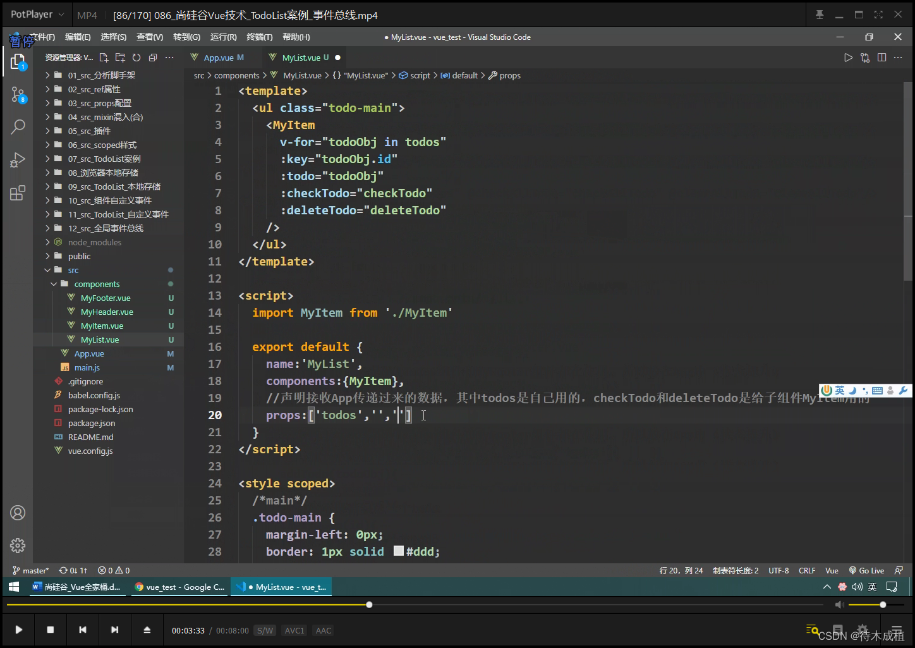Collapse all folders in explorer
Image resolution: width=915 pixels, height=648 pixels.
tap(153, 58)
